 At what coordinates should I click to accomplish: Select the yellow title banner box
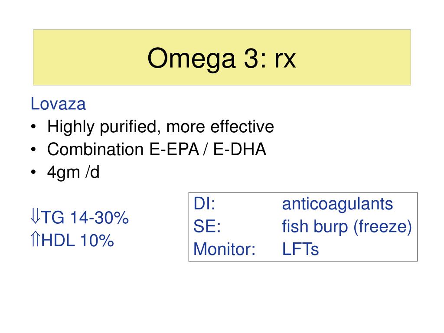(222, 57)
